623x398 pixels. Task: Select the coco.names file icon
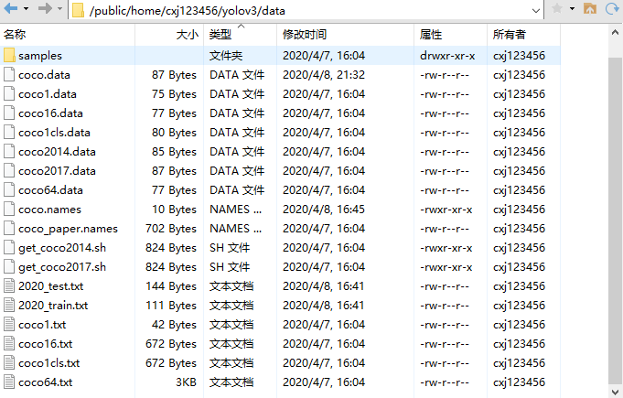(9, 209)
